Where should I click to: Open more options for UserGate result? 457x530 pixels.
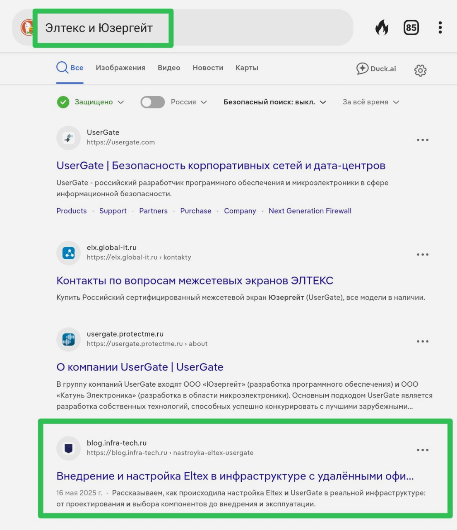(422, 140)
